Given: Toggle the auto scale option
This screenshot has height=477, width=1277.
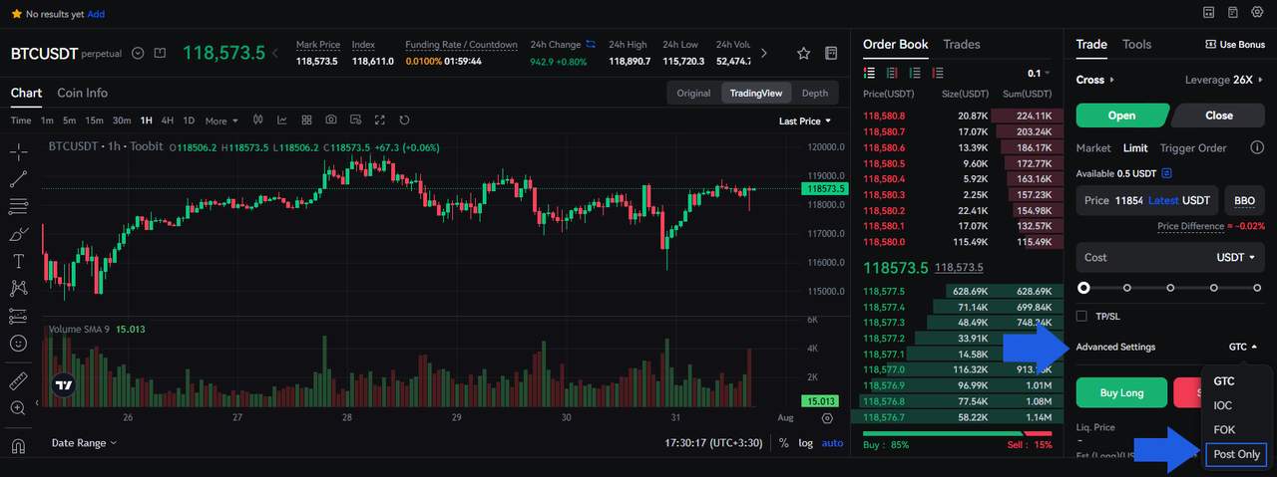Looking at the screenshot, I should coord(833,443).
